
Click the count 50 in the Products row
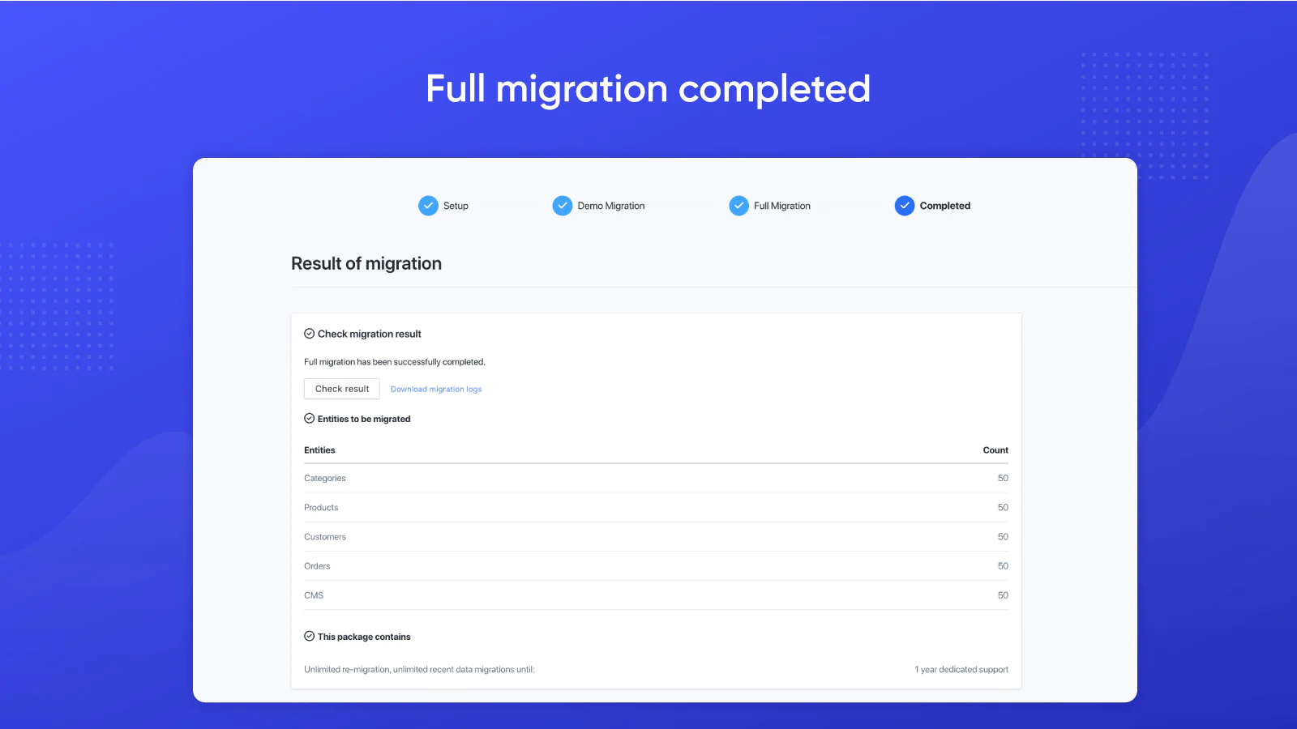1003,508
